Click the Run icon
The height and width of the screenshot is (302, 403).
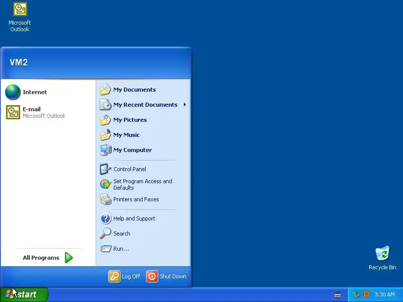point(105,249)
